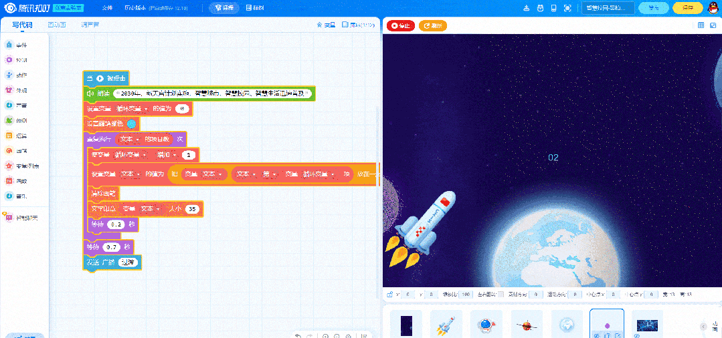This screenshot has height=338, width=722.
Task: Collapse the sprite panel with the arrow
Action: (703, 327)
